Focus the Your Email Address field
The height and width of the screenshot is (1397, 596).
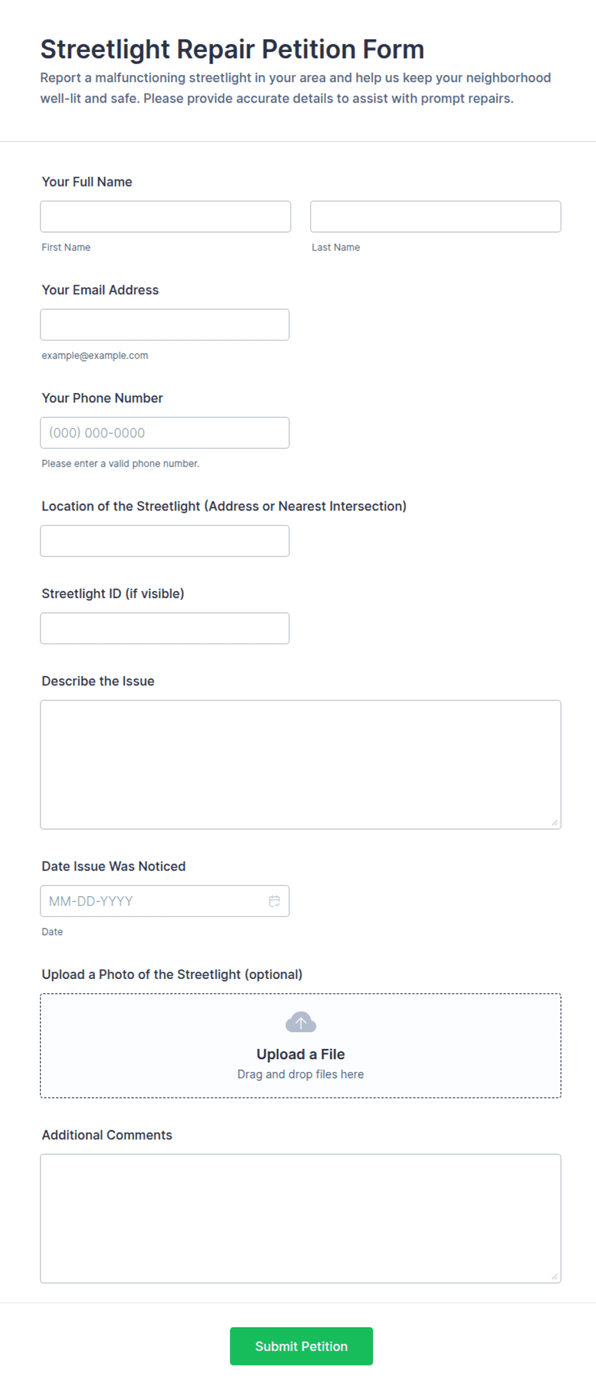point(165,324)
